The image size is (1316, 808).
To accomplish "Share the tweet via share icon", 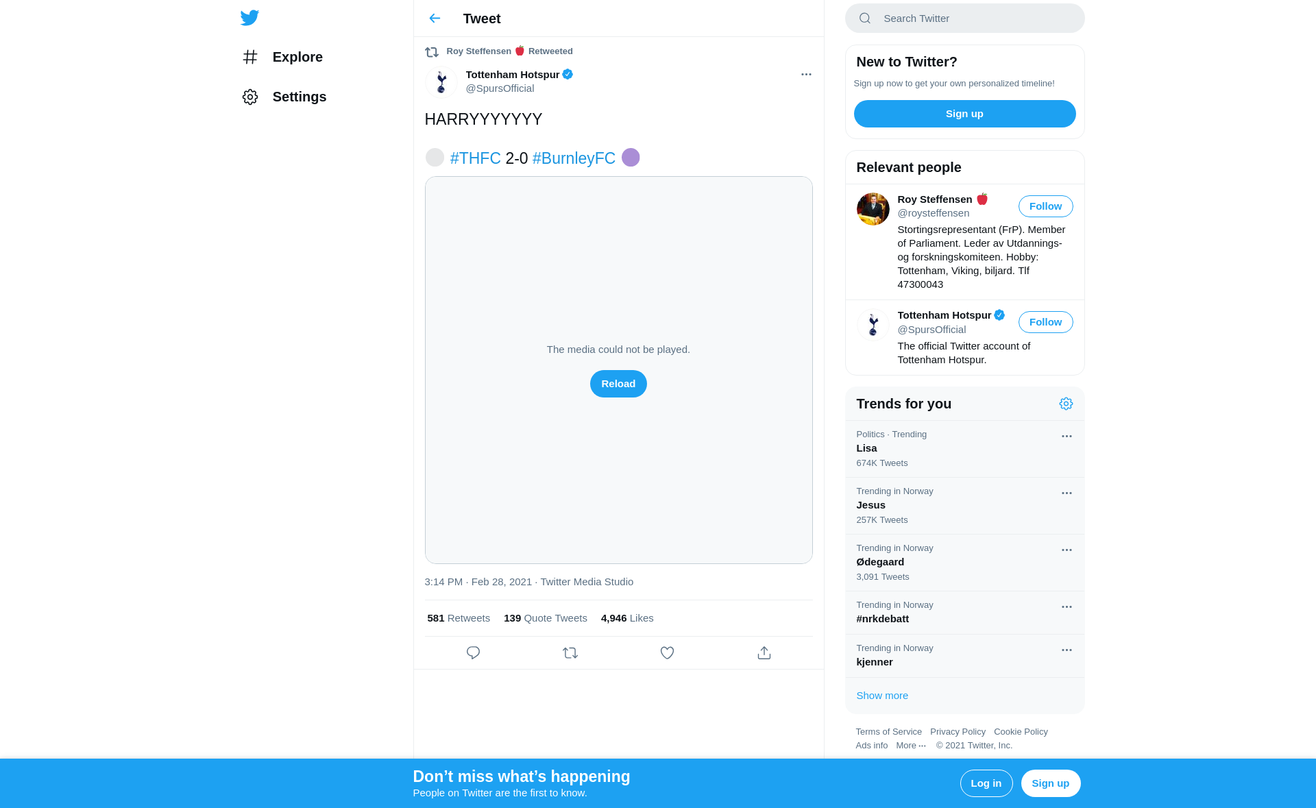I will click(764, 653).
